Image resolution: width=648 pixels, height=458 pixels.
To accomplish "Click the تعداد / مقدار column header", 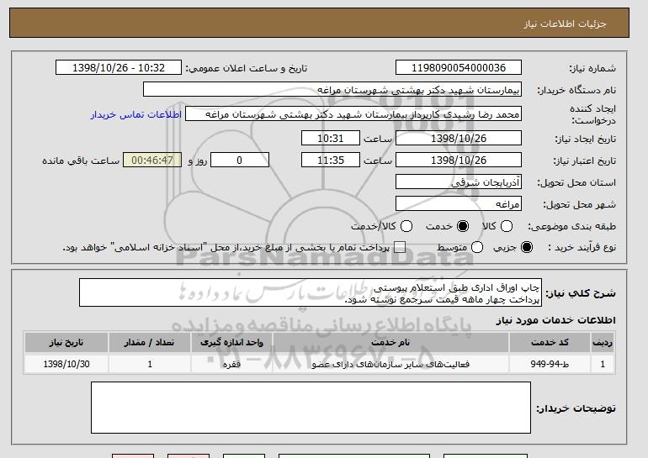I will [x=150, y=343].
